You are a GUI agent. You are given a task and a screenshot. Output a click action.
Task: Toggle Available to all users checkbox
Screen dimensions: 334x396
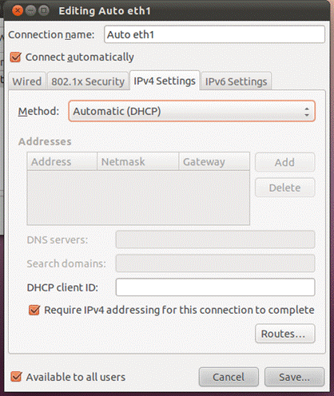[16, 377]
